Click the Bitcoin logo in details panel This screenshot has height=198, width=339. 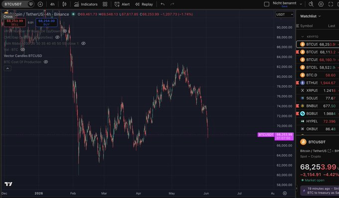(303, 142)
